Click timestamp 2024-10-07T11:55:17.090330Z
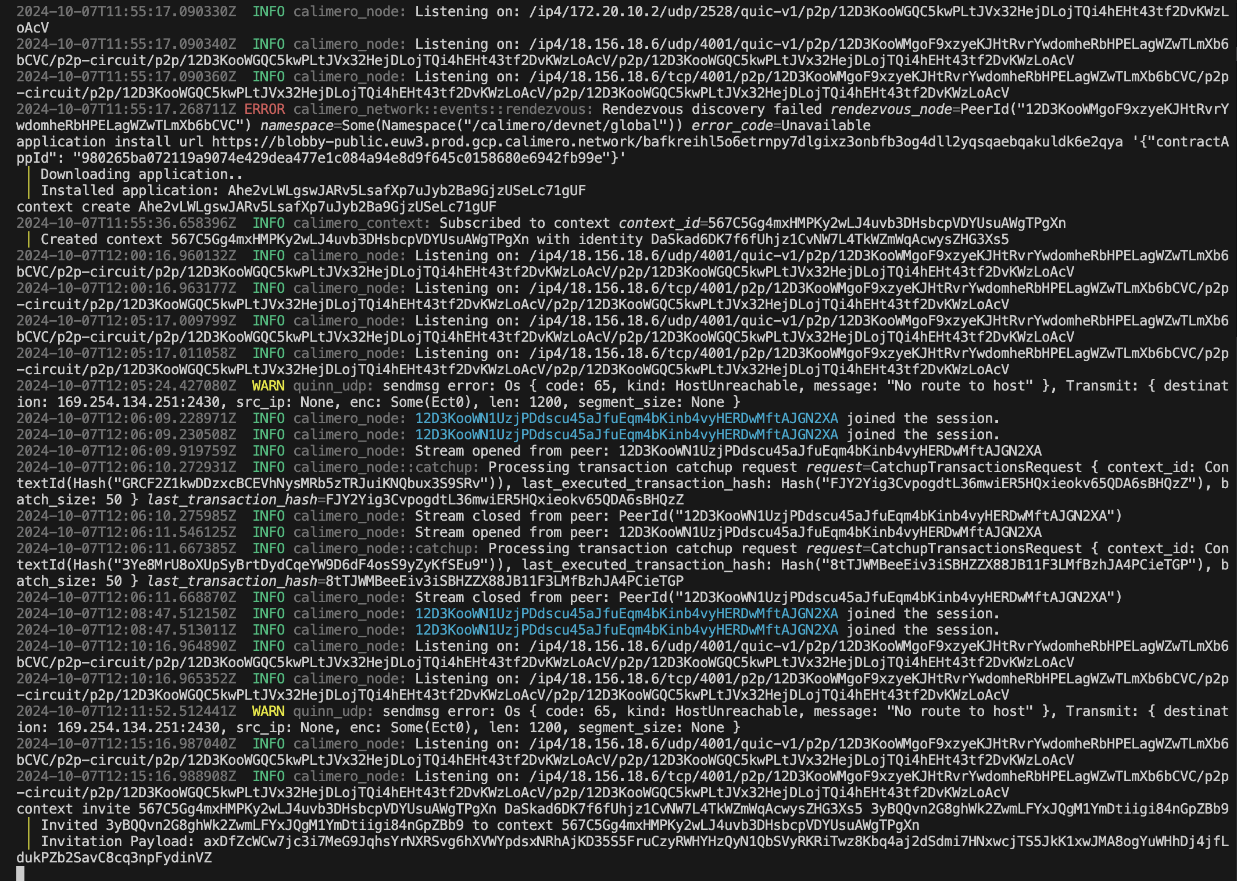 pos(126,12)
